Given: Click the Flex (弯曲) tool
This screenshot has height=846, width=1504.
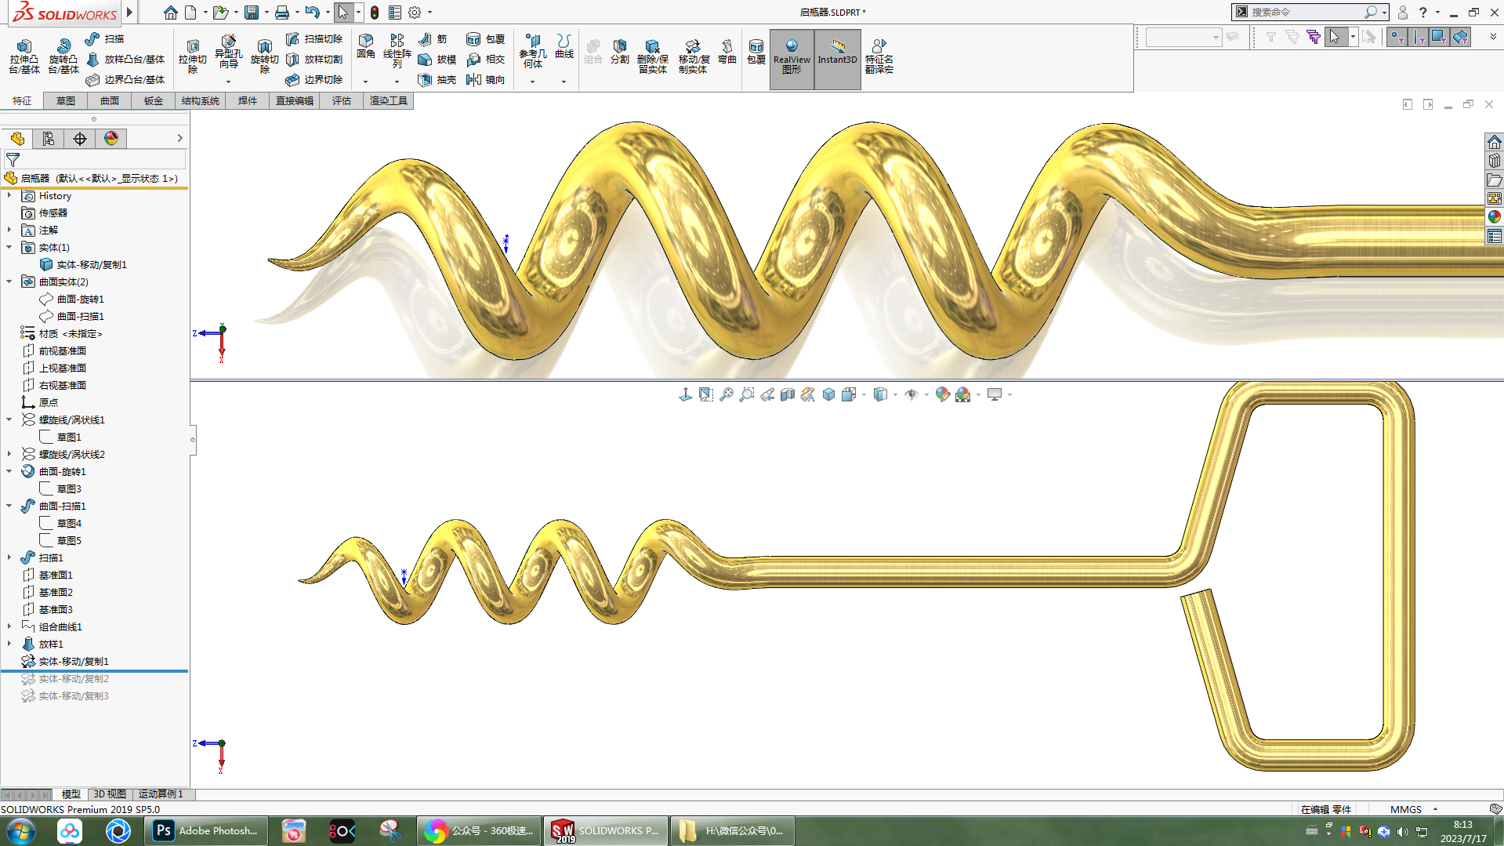Looking at the screenshot, I should pyautogui.click(x=727, y=52).
